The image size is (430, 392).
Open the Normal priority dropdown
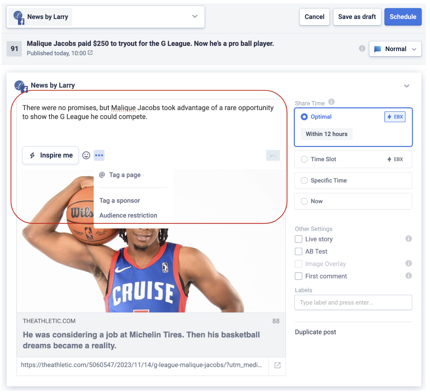pyautogui.click(x=395, y=49)
